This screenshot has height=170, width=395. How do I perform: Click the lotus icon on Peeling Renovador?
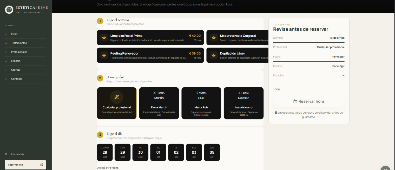104,55
